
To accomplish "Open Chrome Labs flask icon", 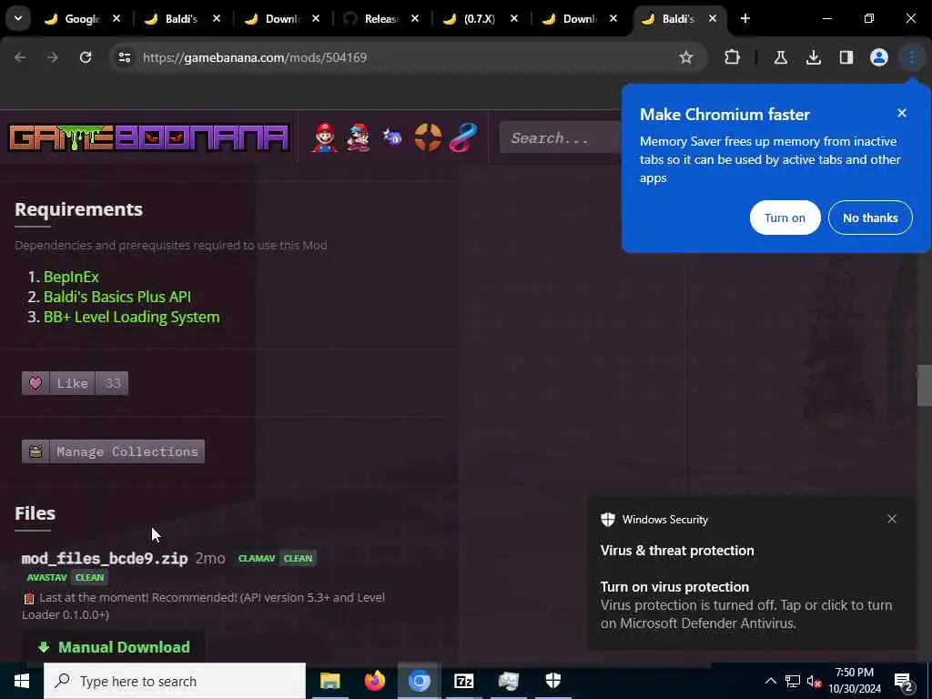I will [780, 57].
